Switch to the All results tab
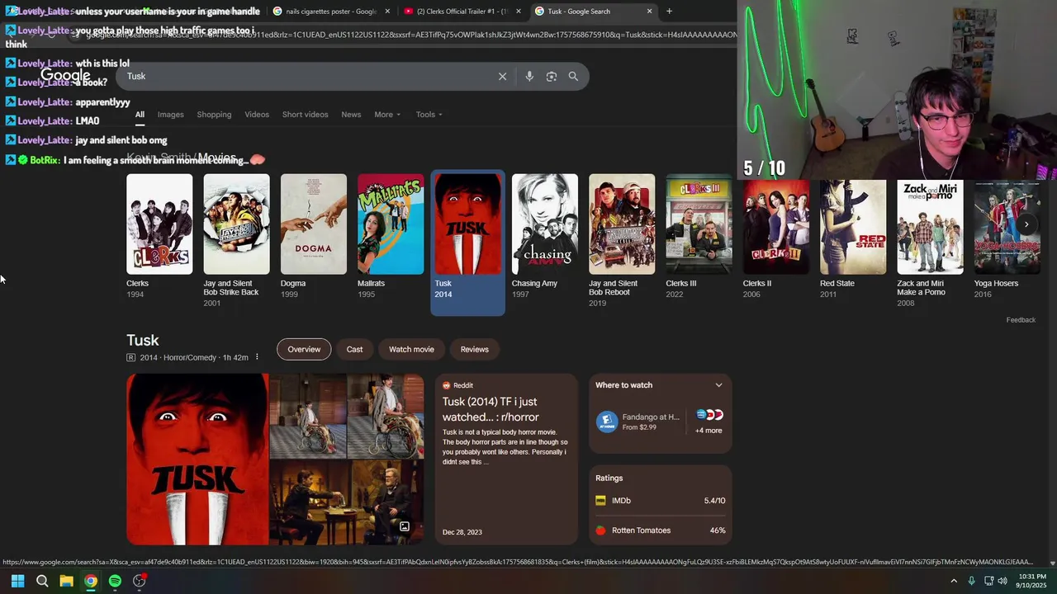This screenshot has width=1057, height=594. (140, 115)
